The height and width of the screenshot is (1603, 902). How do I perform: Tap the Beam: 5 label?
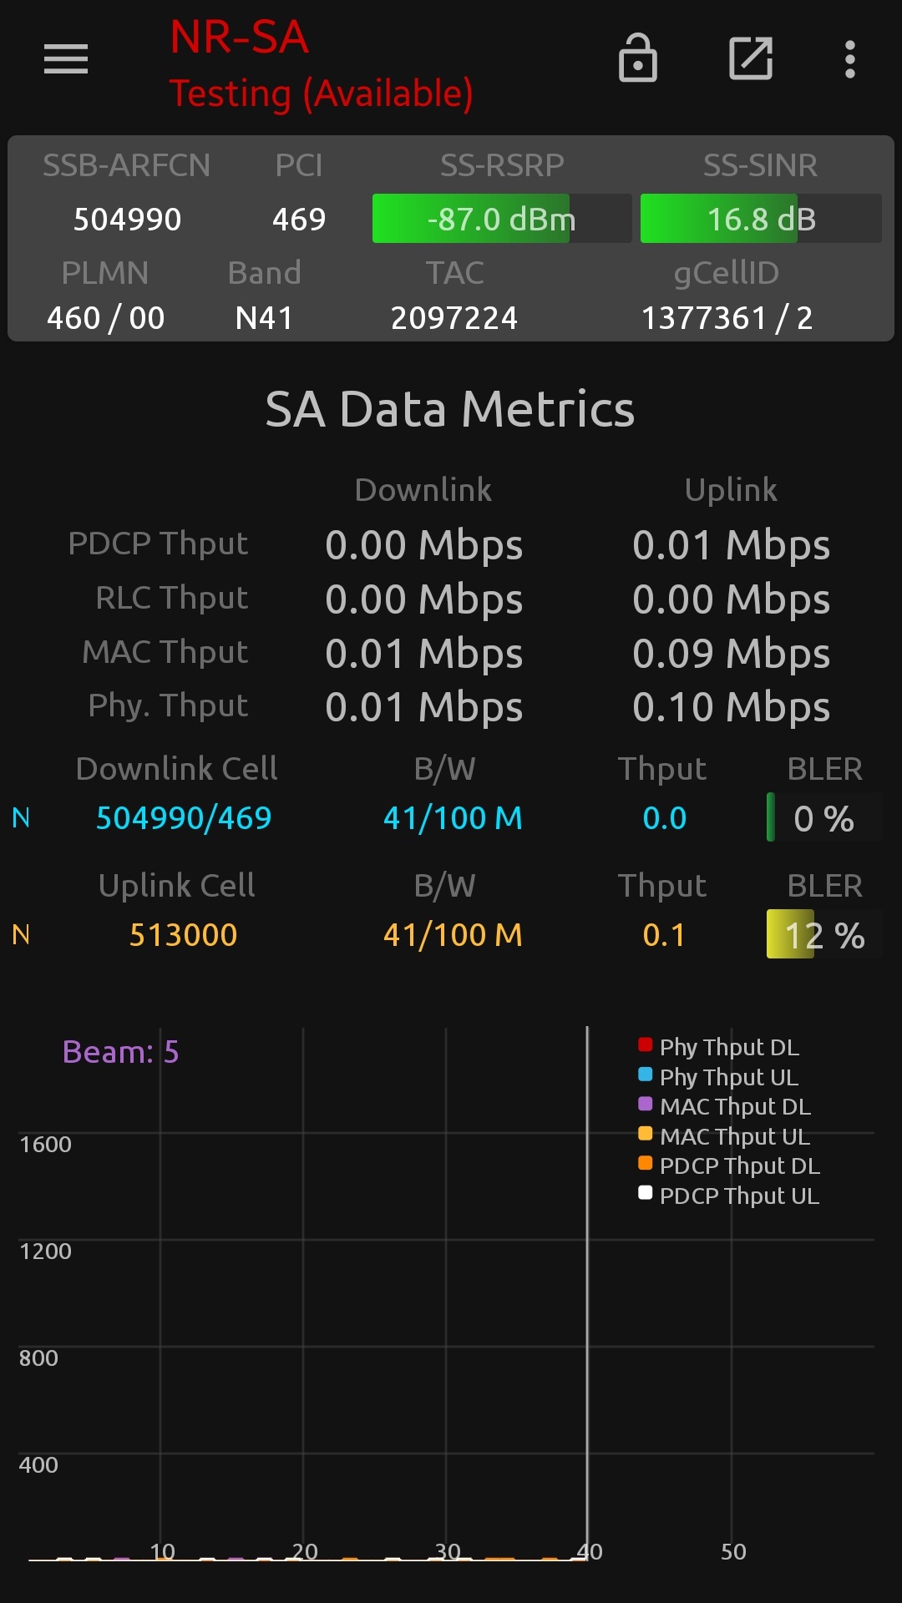pos(121,1052)
